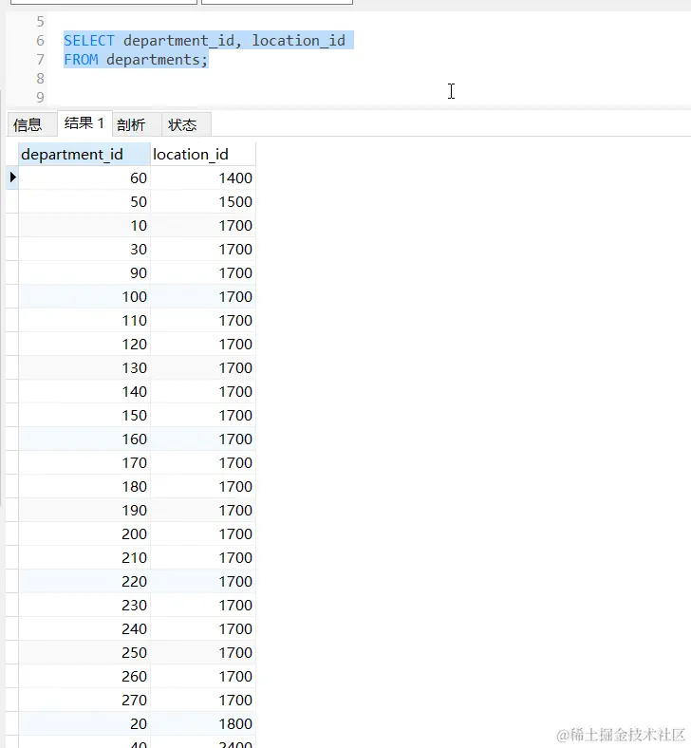The image size is (691, 748).
Task: Select department_id cell 60
Action: tap(84, 178)
